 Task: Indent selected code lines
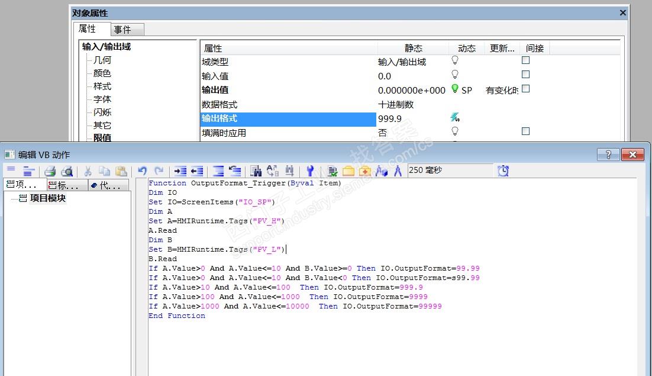pos(180,171)
